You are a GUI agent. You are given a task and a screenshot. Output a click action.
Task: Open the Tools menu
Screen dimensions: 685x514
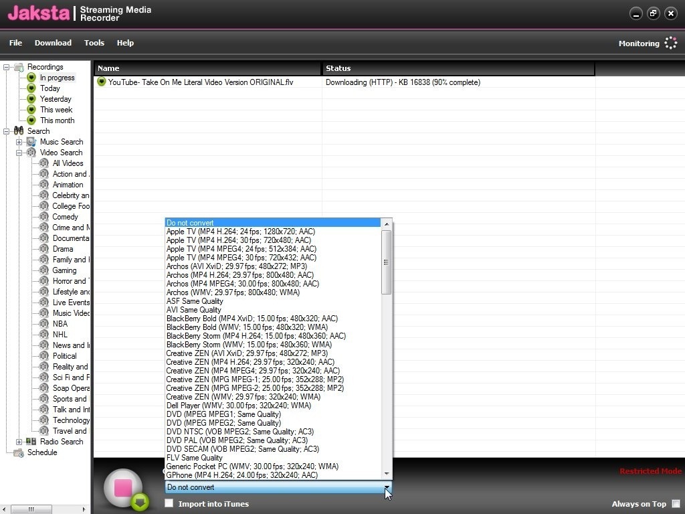pyautogui.click(x=94, y=42)
